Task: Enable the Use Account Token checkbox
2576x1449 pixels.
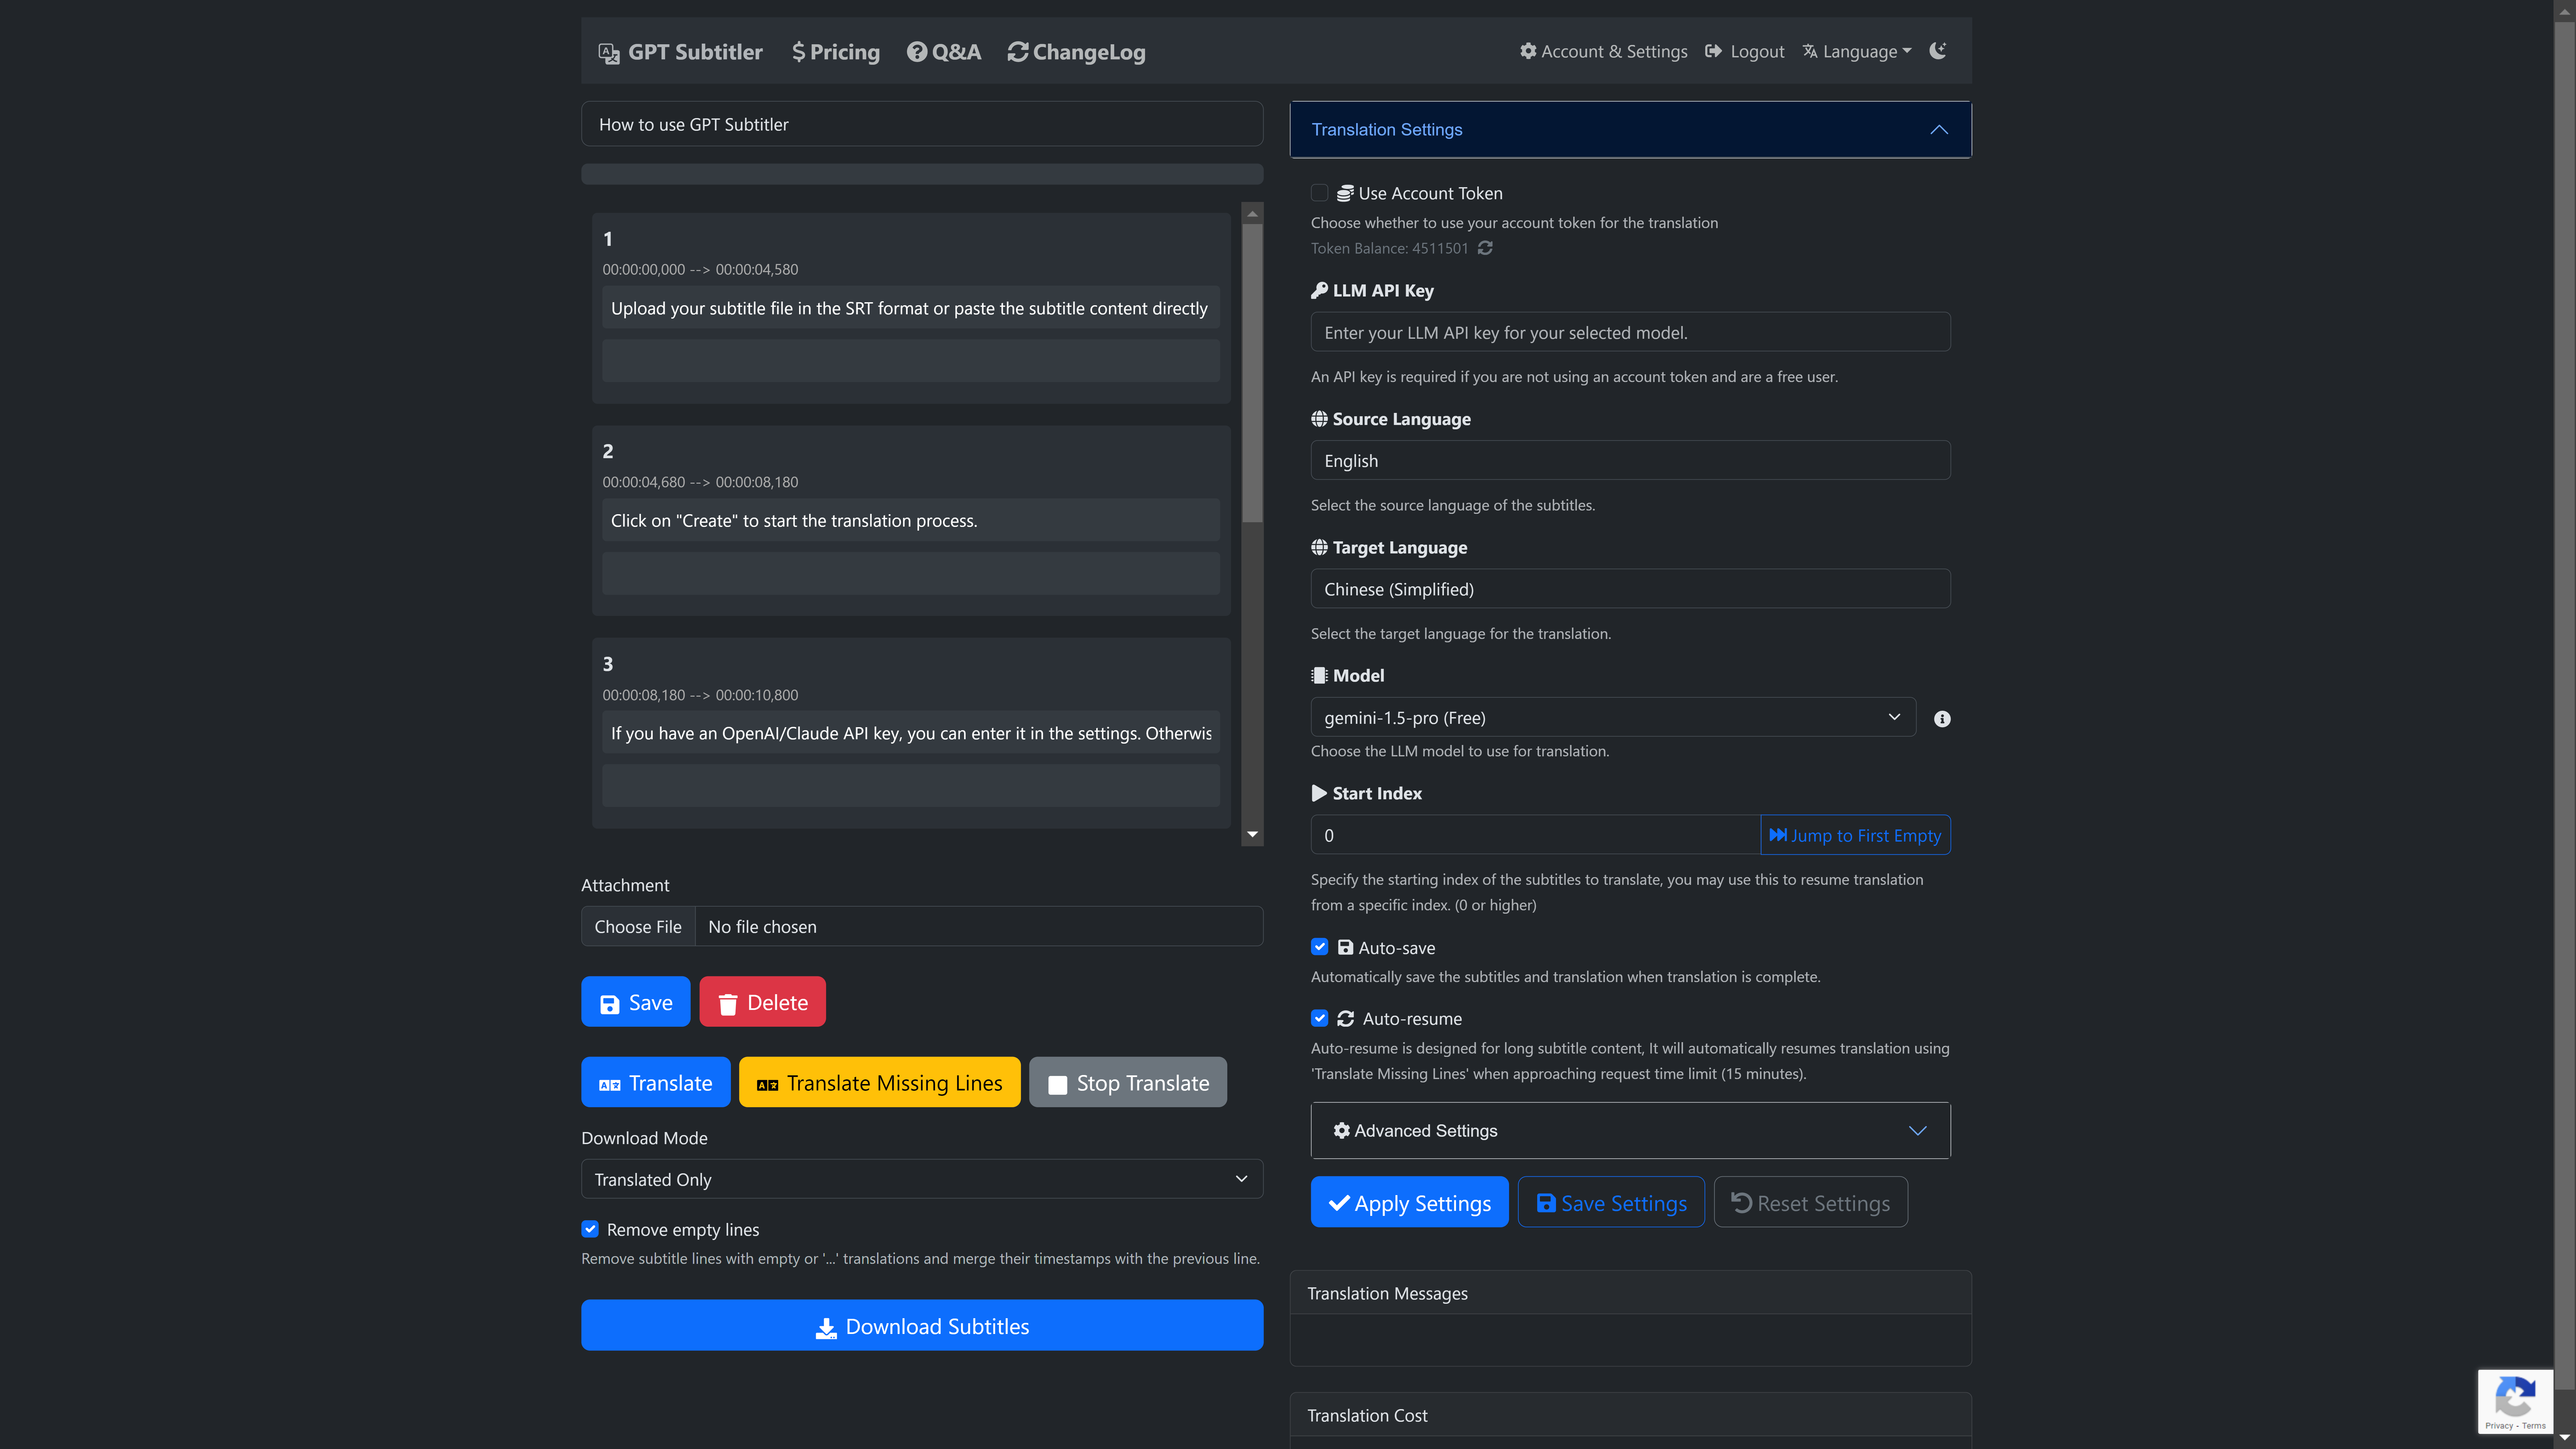Action: pyautogui.click(x=1319, y=193)
